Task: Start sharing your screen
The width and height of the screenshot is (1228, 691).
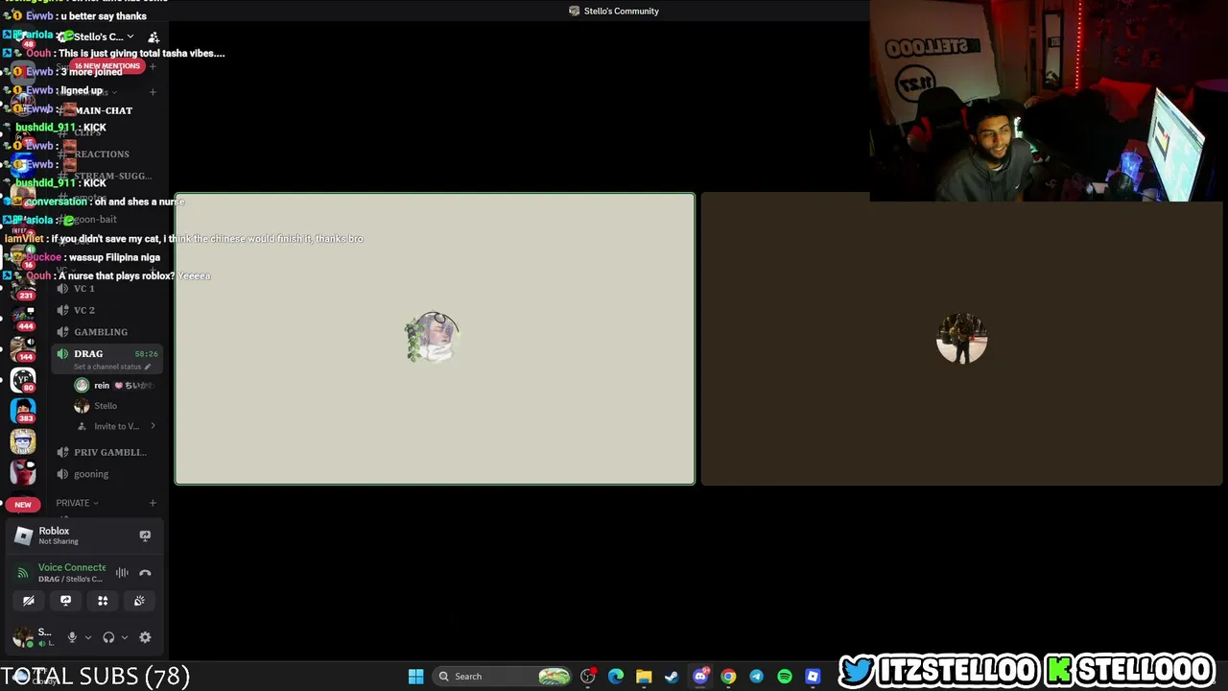Action: point(65,601)
